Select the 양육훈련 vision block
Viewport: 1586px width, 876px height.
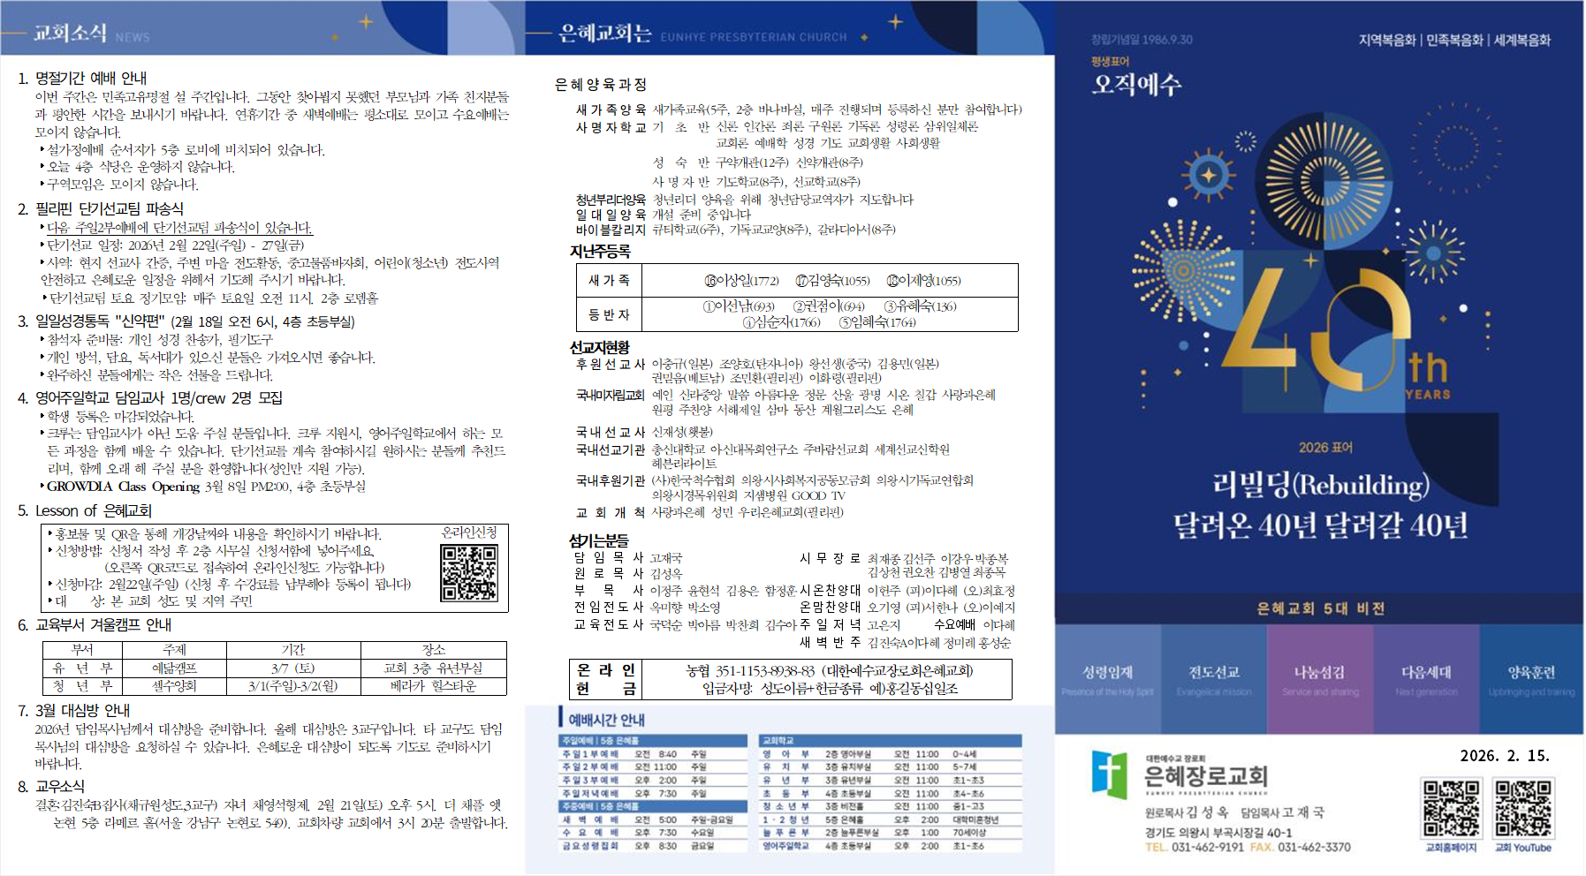point(1531,679)
